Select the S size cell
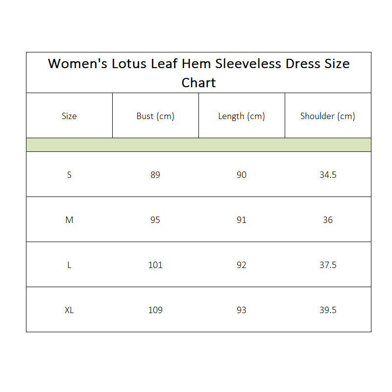 tap(69, 174)
